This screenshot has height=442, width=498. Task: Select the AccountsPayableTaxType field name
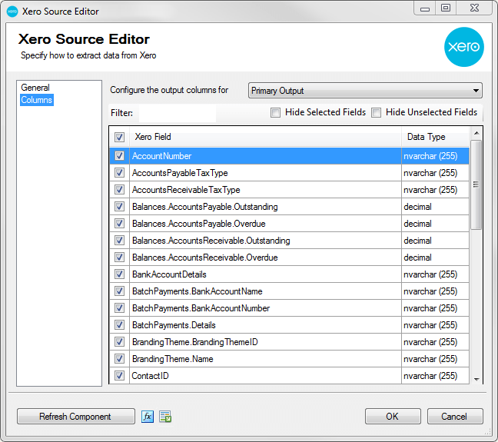pos(180,173)
